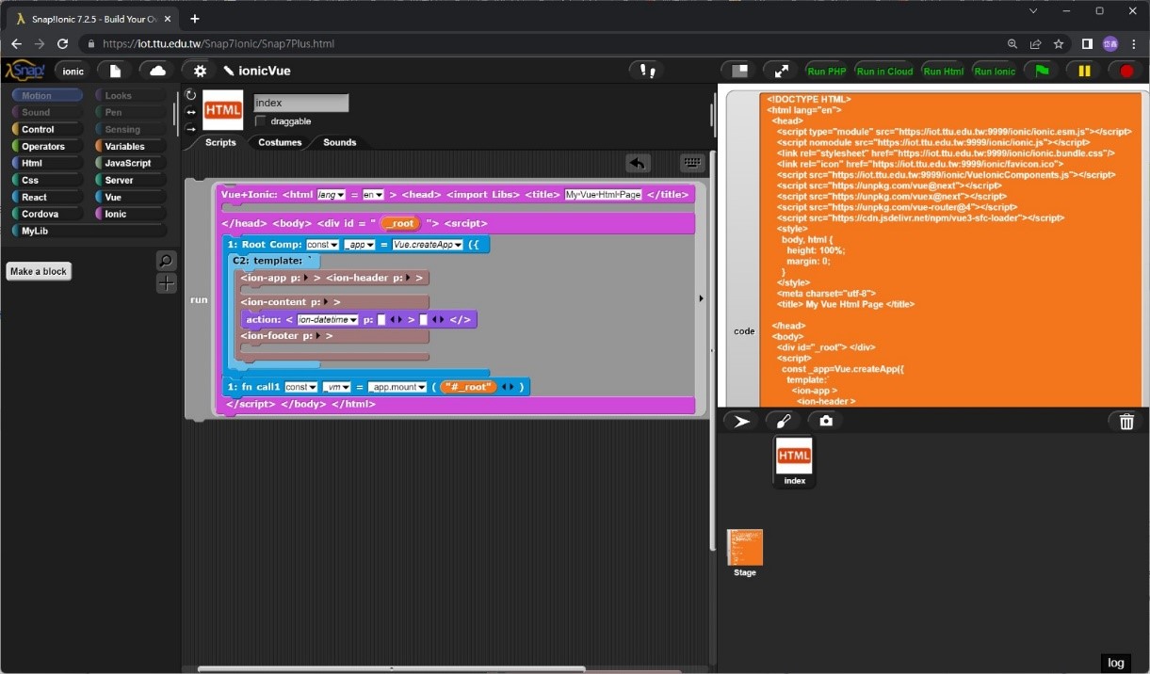Image resolution: width=1150 pixels, height=674 pixels.
Task: Click the plus icon to add a block
Action: [x=166, y=282]
